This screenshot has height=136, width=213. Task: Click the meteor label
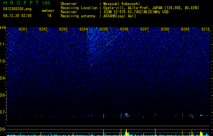(48, 11)
